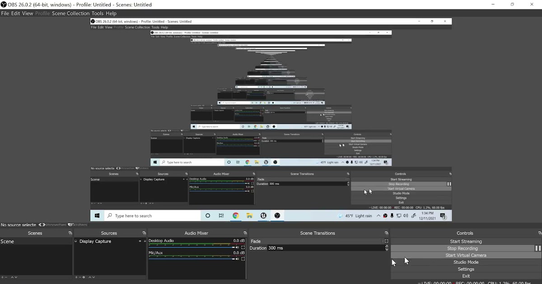Decrease transition duration with down arrow
542x284 pixels.
click(387, 249)
